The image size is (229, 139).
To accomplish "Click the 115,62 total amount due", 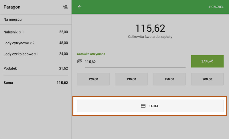I will [x=150, y=28].
